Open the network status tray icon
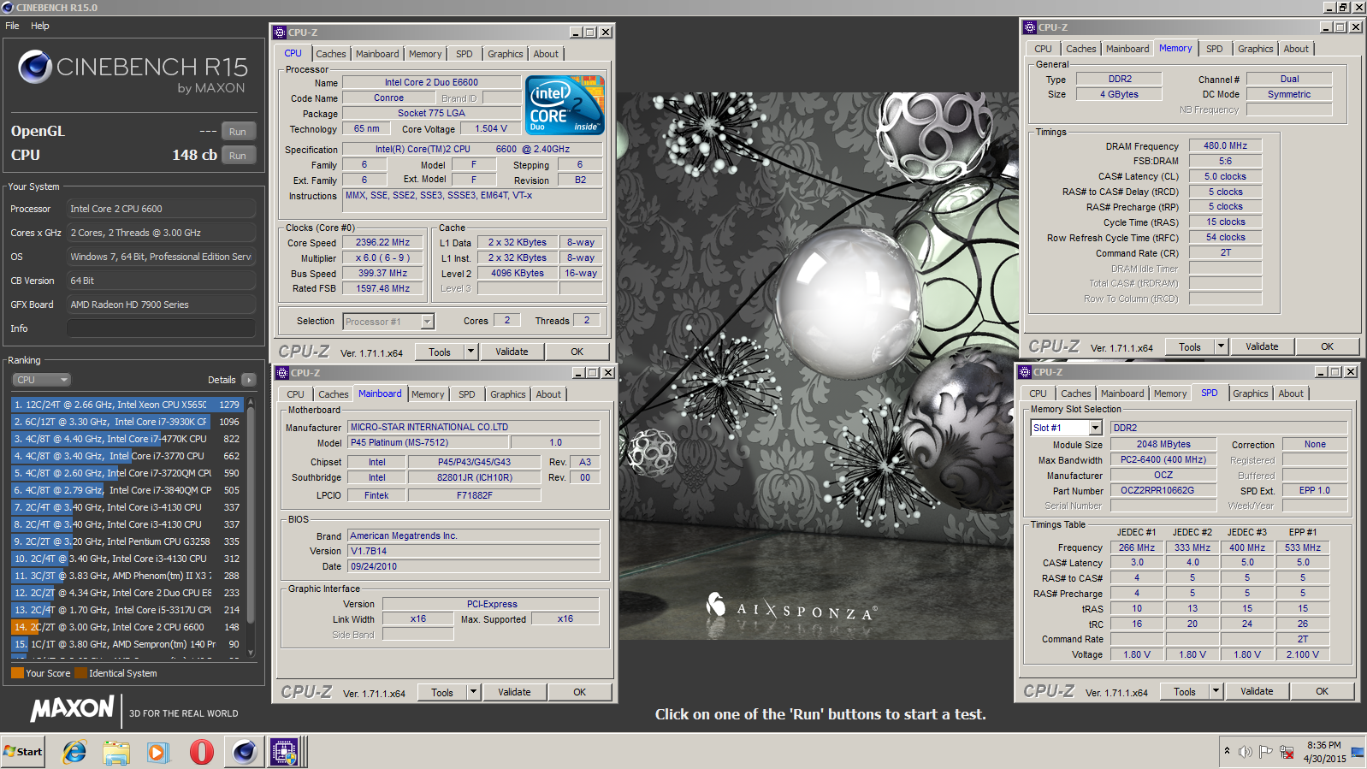 click(x=1286, y=752)
